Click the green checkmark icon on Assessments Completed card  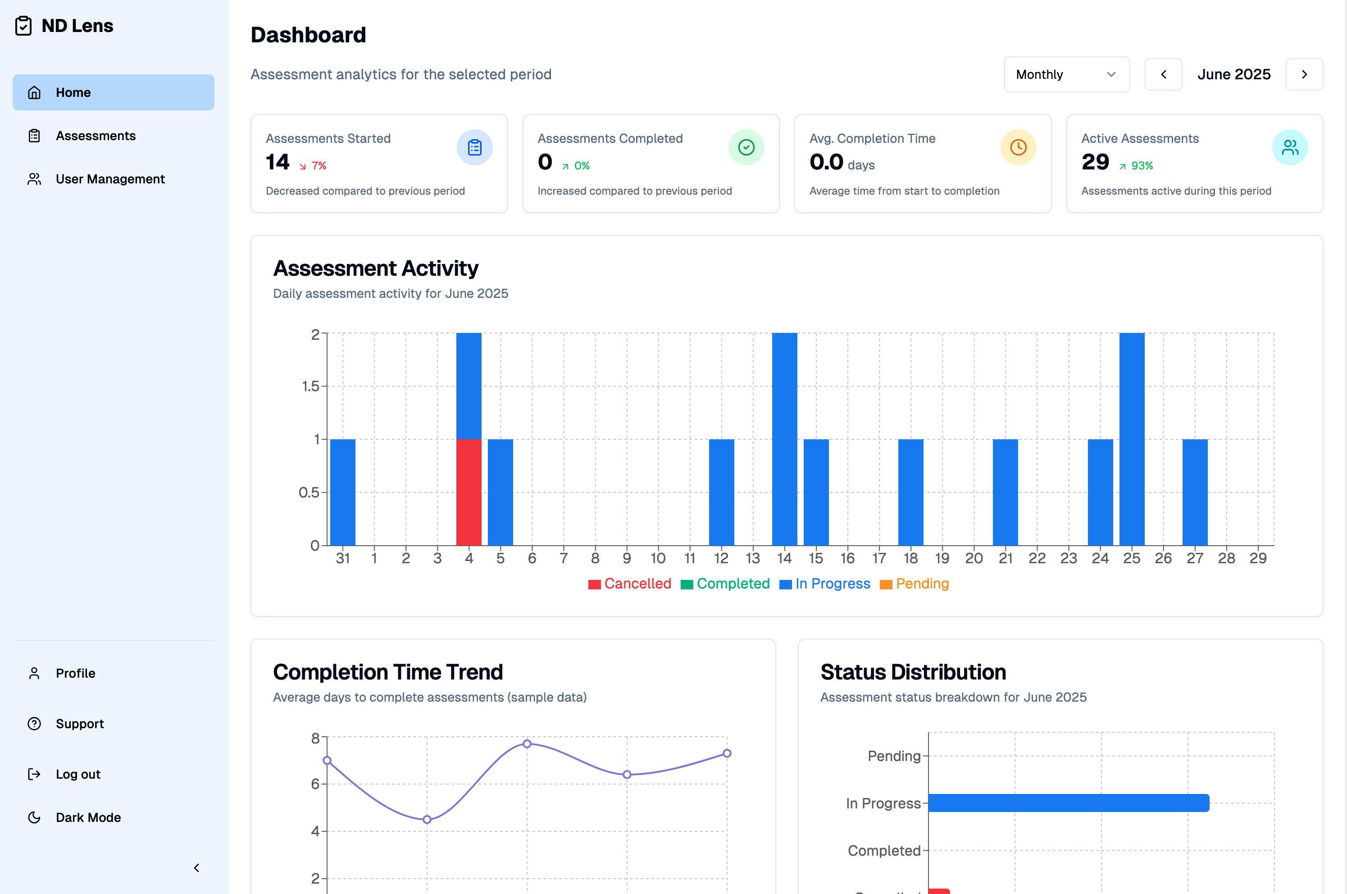[747, 147]
